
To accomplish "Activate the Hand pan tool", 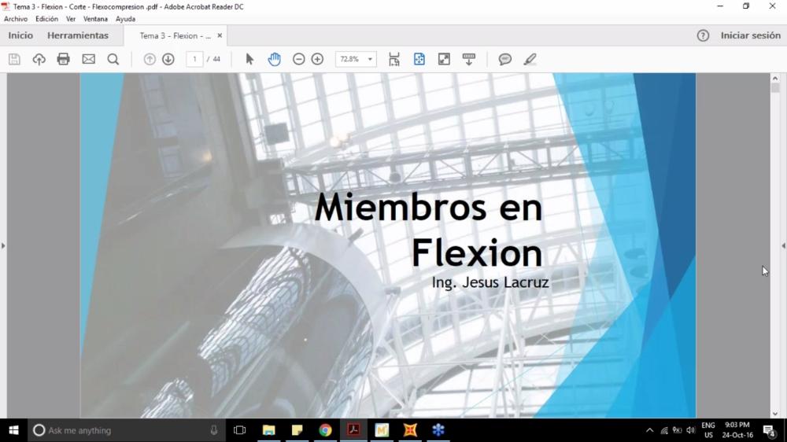I will tap(274, 59).
